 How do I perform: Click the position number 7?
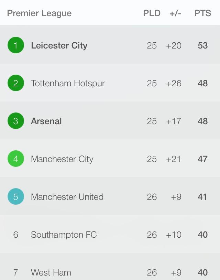16,272
